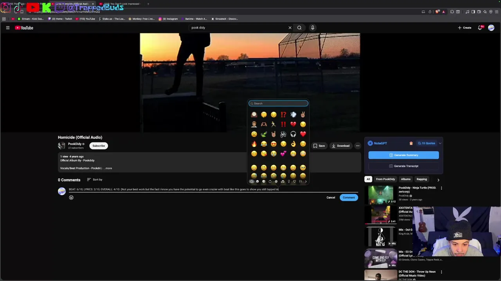Toggle the emoji picker button under comment
The height and width of the screenshot is (281, 501).
click(x=71, y=197)
